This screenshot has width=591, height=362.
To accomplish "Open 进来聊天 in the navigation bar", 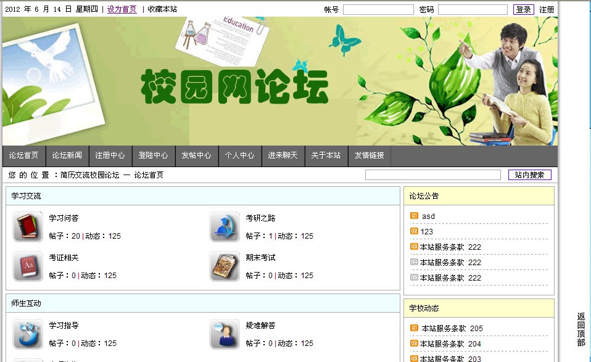I will pos(283,155).
